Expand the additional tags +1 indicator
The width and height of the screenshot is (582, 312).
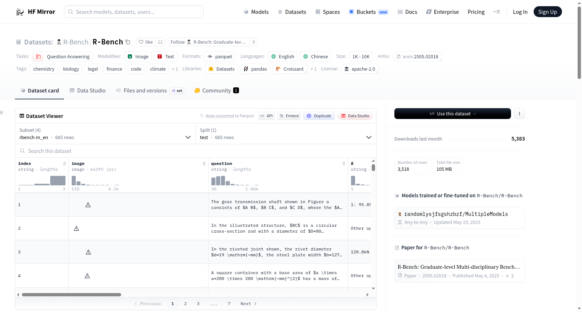coord(175,69)
